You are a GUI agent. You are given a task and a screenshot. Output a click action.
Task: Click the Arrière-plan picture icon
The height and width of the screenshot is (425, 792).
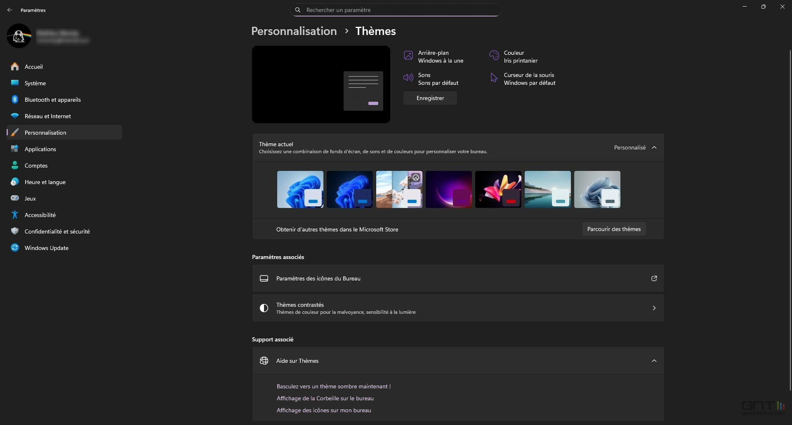click(x=408, y=56)
